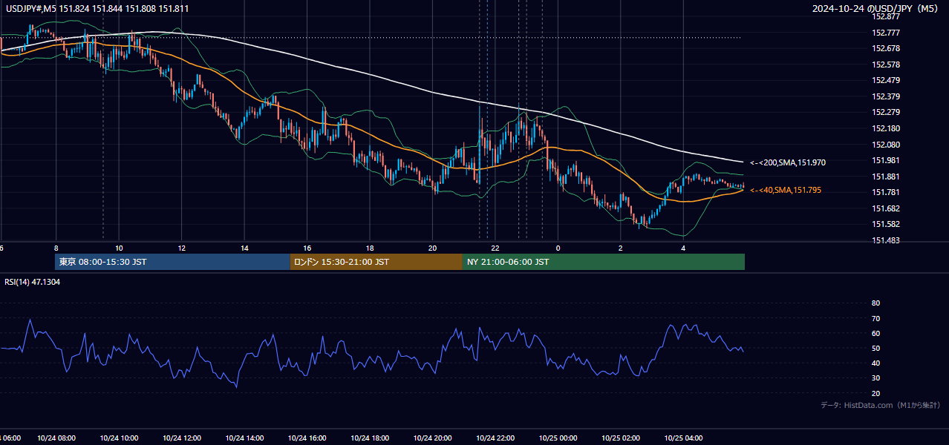Click hour tick 18 under price chart
Viewport: 949px width, 445px height.
pos(370,248)
